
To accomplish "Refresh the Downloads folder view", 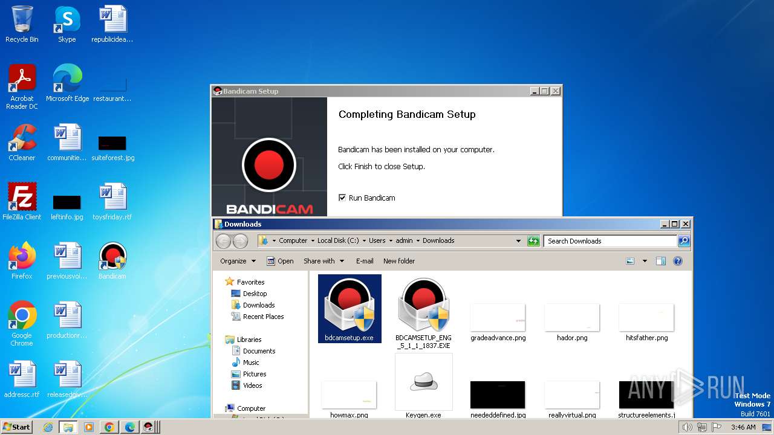I will point(533,240).
